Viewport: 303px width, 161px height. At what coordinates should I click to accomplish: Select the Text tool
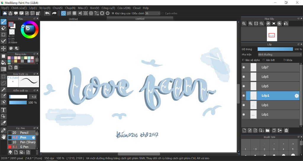coord(4,110)
